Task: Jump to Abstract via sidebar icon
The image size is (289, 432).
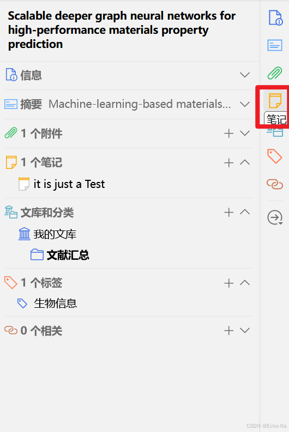Action: pyautogui.click(x=275, y=45)
